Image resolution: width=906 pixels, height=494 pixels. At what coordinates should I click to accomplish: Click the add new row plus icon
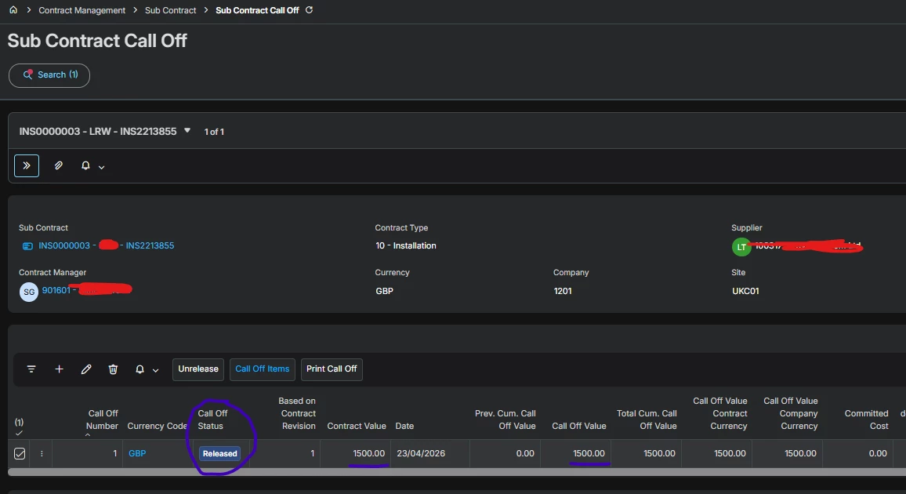click(x=59, y=369)
